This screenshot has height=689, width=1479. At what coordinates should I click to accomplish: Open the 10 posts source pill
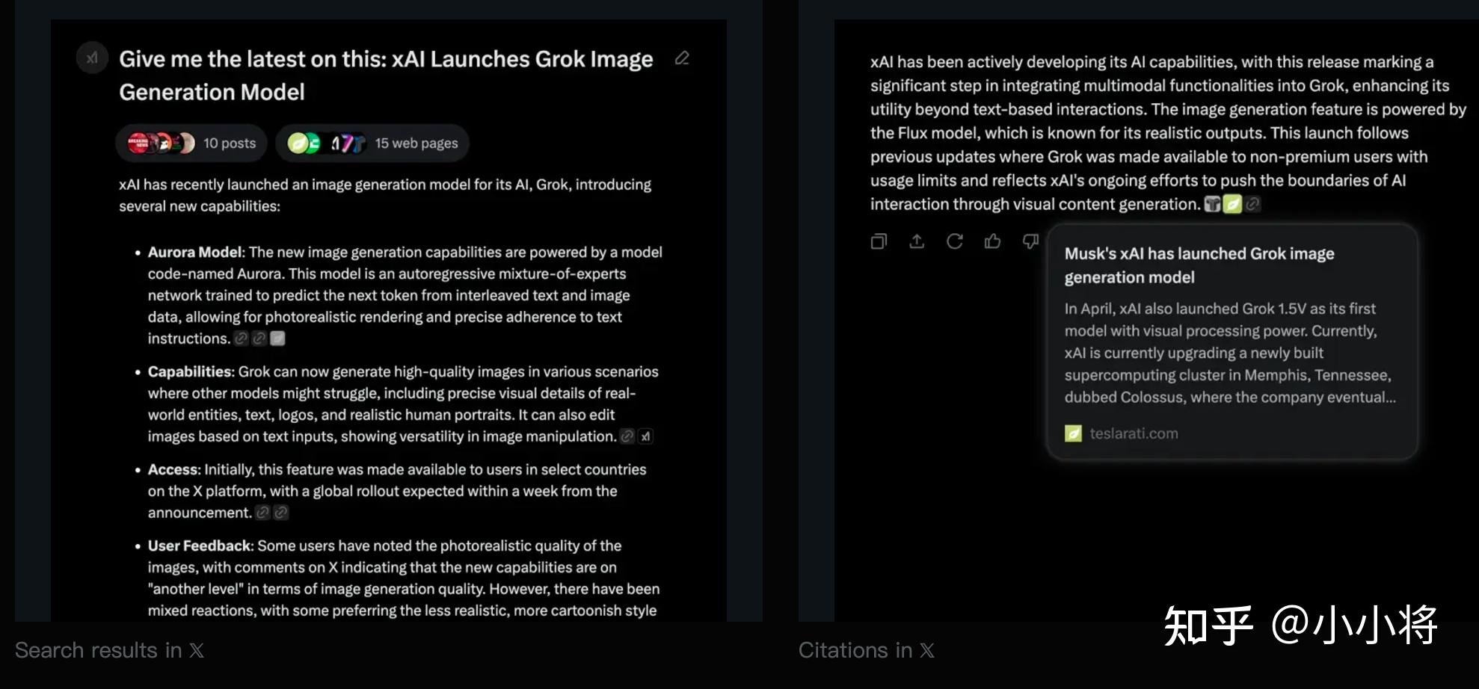coord(191,143)
